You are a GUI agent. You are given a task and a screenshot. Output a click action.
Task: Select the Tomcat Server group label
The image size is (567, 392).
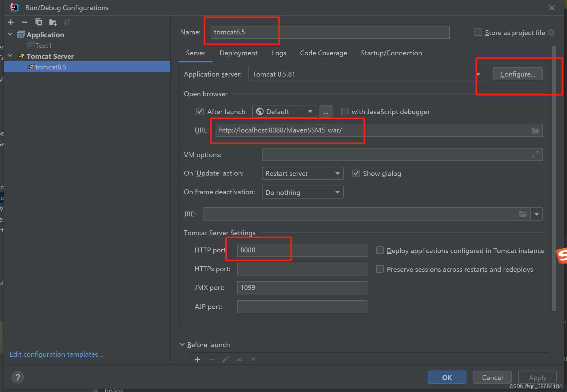[50, 56]
